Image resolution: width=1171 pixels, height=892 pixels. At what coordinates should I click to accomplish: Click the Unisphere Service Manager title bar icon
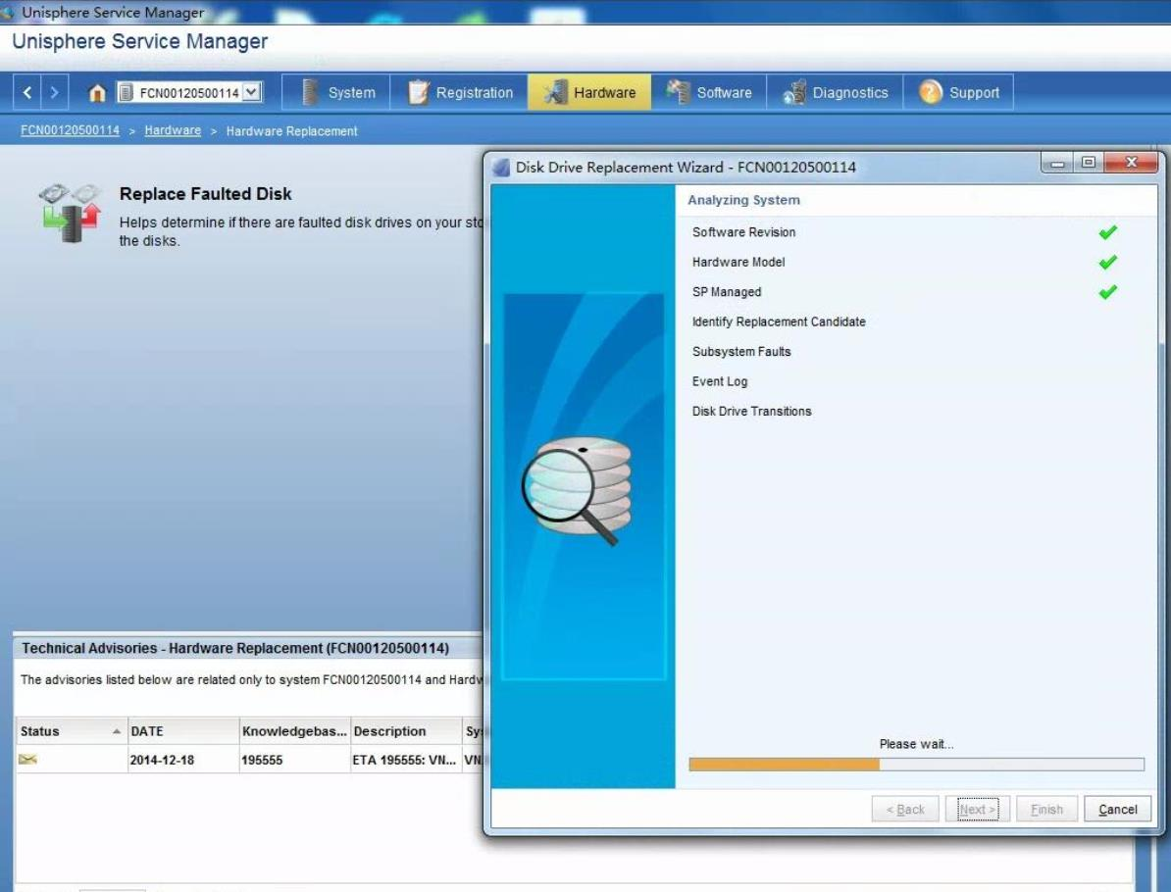(x=8, y=11)
